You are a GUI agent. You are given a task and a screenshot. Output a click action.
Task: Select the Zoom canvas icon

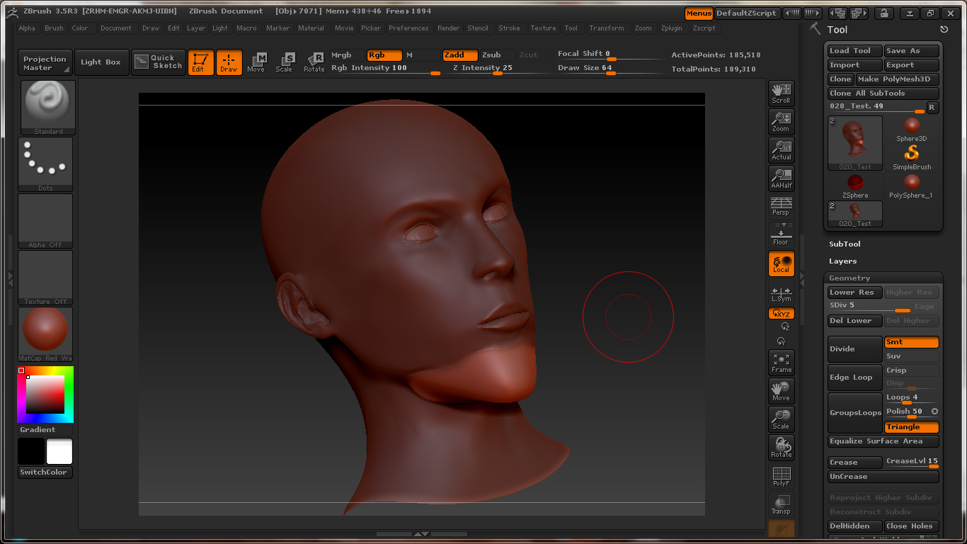(x=781, y=121)
